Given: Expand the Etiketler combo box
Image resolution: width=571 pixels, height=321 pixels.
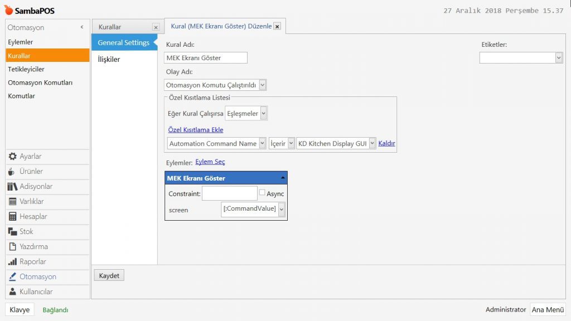Looking at the screenshot, I should coord(559,58).
